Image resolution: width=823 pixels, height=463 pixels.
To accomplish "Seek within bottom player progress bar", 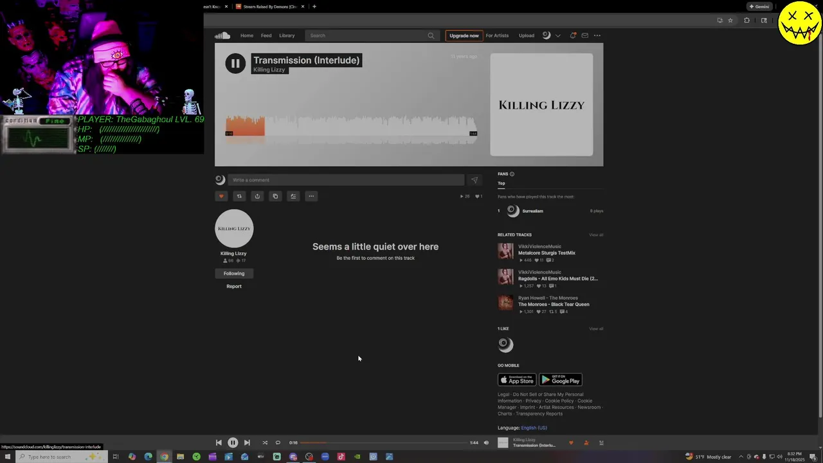I will 384,442.
